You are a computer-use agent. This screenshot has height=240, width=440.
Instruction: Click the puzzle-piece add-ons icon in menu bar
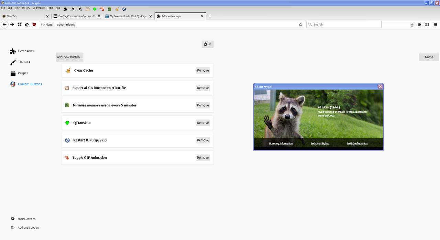point(65,9)
